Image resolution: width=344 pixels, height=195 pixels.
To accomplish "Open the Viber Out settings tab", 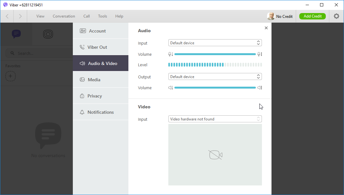I will (x=101, y=47).
